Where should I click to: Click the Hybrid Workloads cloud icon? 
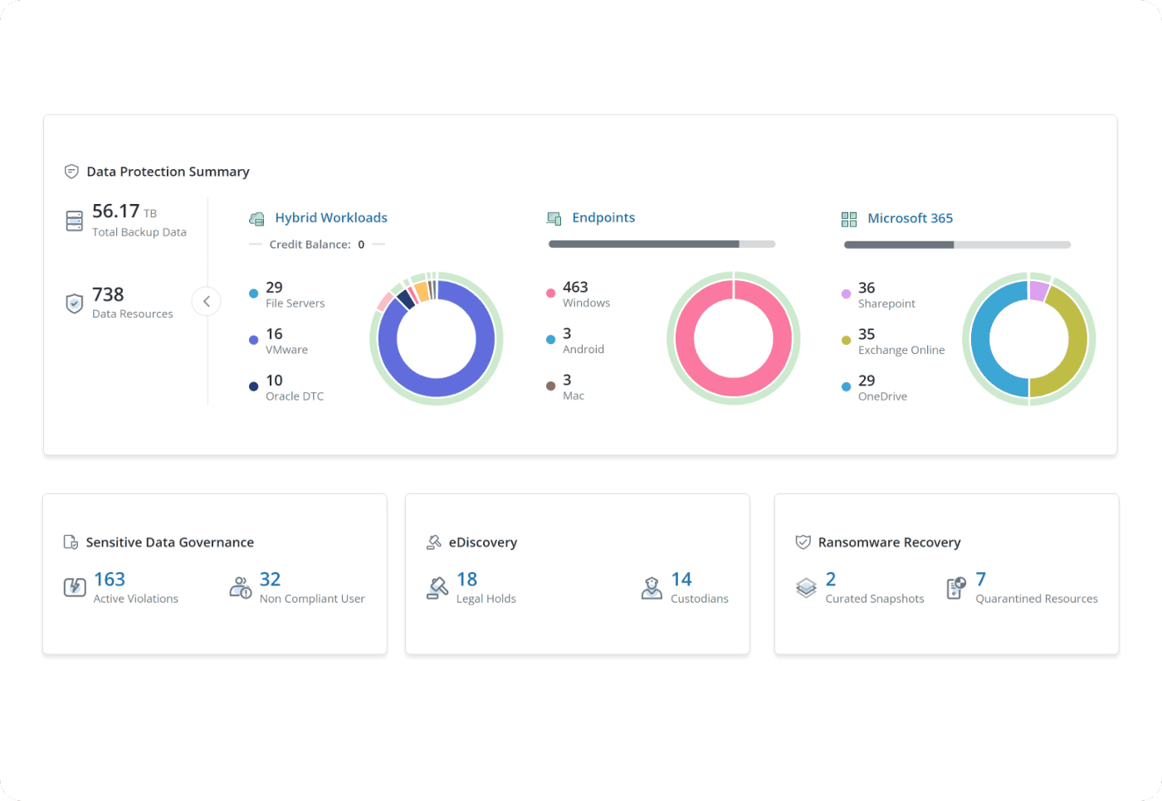pyautogui.click(x=256, y=219)
